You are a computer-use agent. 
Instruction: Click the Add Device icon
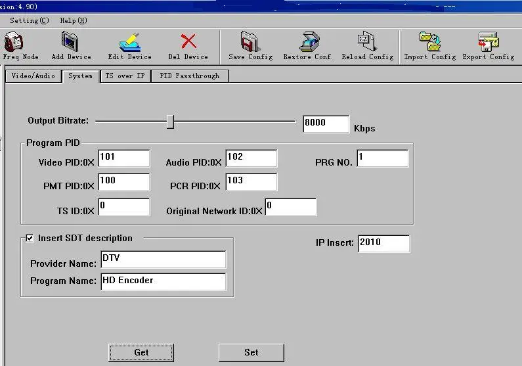pos(70,41)
